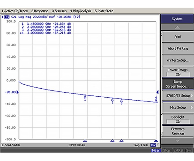Click the Stop 3 GHz frequency field
The image size is (194, 161).
141,145
